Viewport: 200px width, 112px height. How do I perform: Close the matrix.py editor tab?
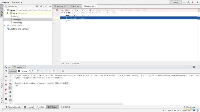pos(95,6)
